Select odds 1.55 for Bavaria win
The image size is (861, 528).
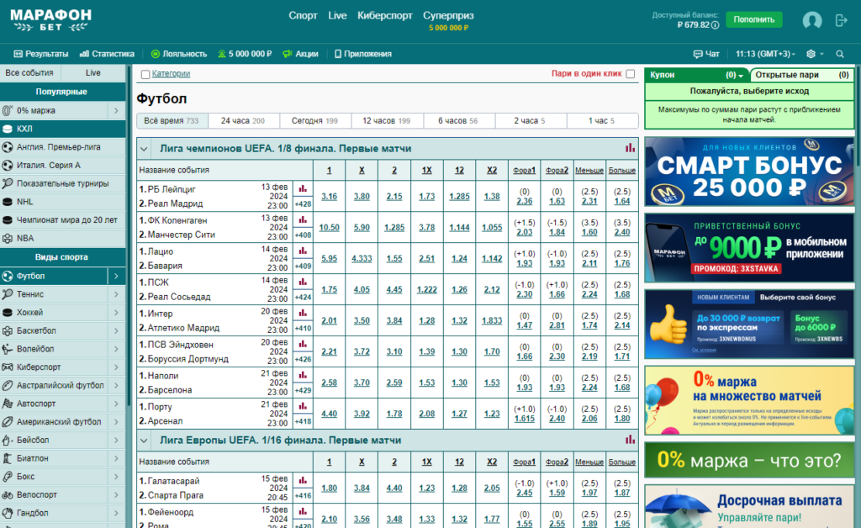[x=394, y=258]
